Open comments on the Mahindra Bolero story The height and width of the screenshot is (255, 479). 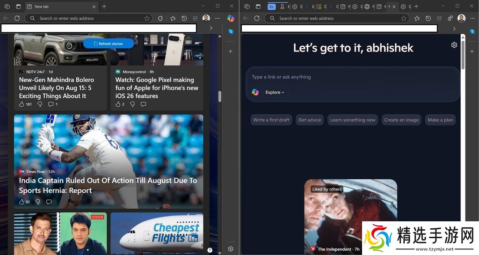tap(51, 104)
